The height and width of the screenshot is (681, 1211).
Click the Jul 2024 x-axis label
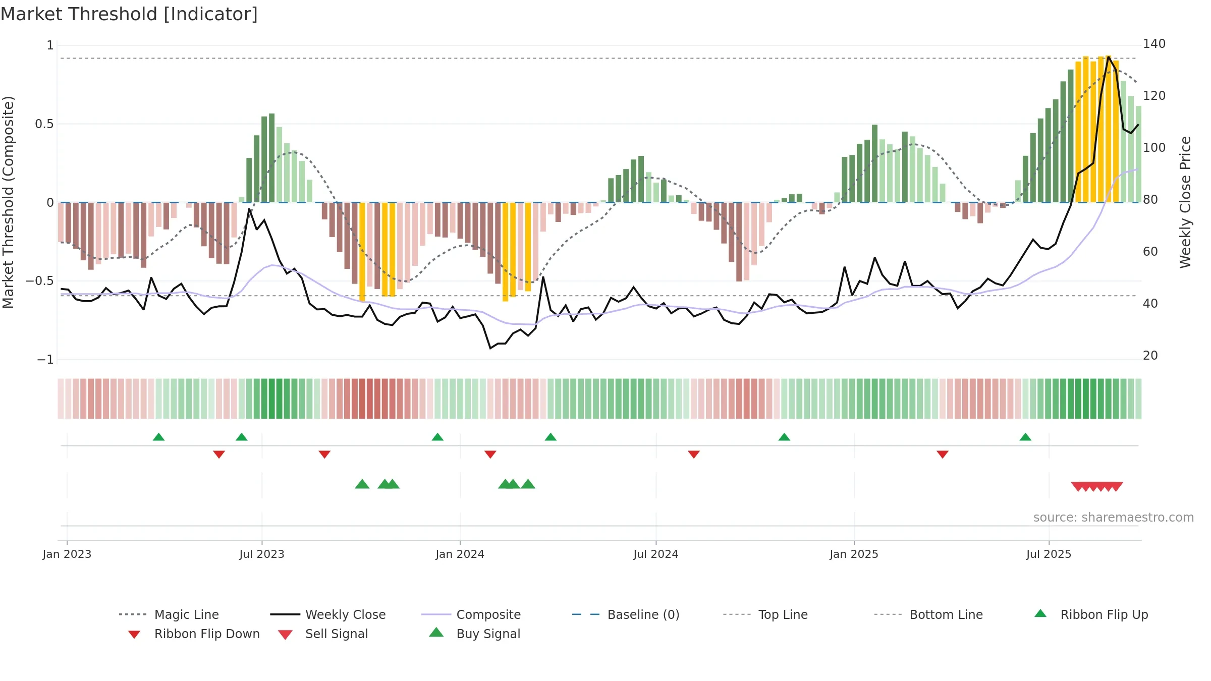656,554
